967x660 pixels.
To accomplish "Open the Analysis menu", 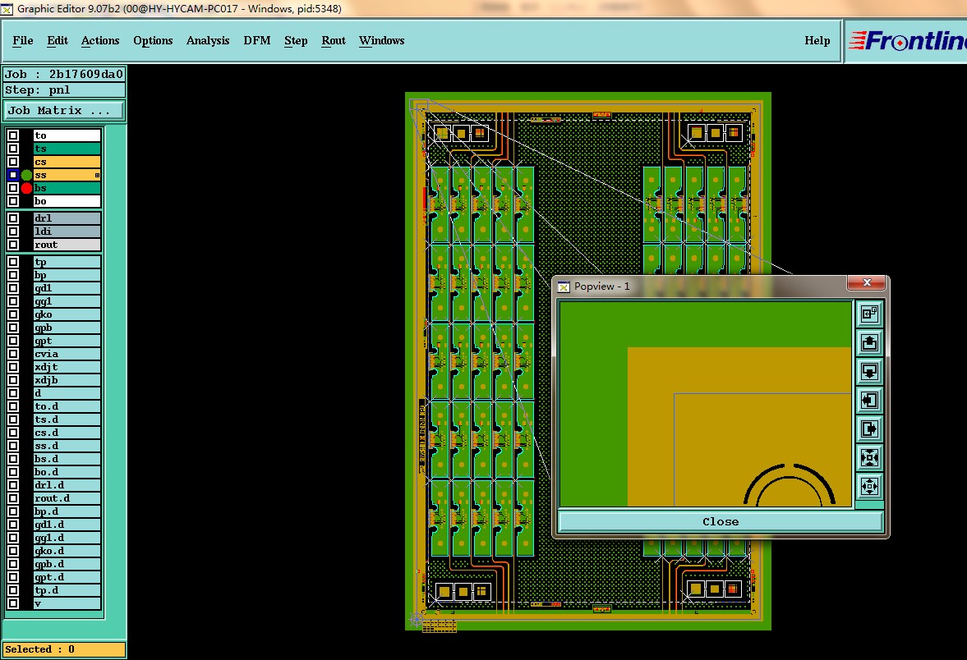I will (x=208, y=41).
